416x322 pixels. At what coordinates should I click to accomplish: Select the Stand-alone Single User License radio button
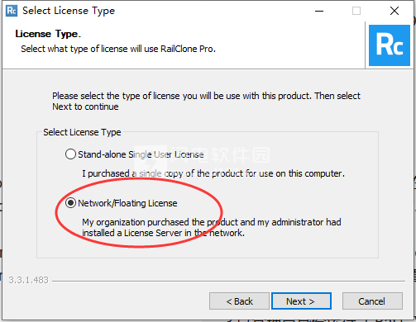[x=70, y=154]
